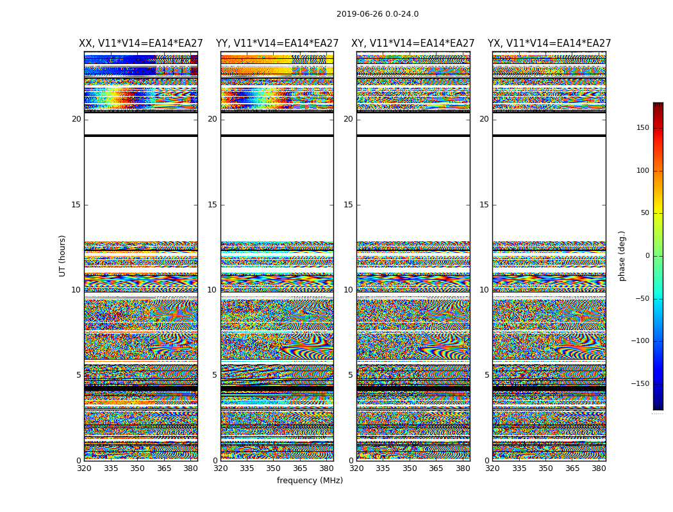Click the '10' hour tick of YX panel
This screenshot has width=673, height=512.
pyautogui.click(x=484, y=290)
